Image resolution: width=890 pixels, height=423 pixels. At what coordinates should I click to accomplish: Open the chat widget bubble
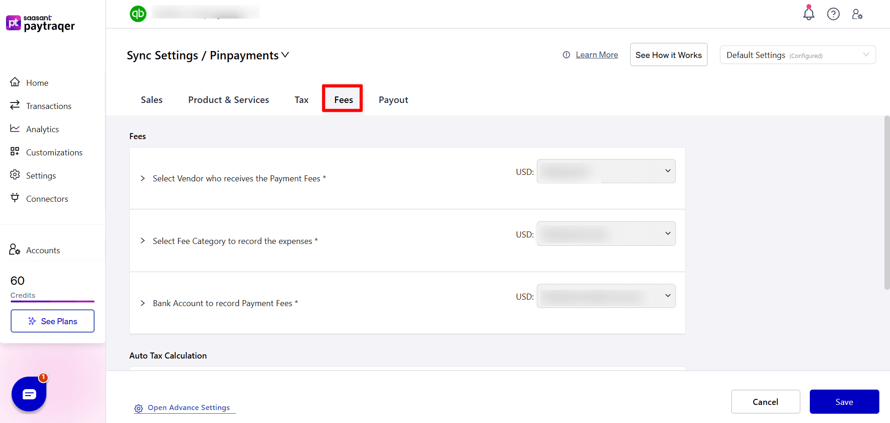pos(29,394)
